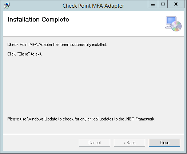
Task: Click the monitor in the banner graphic
Action: point(171,20)
